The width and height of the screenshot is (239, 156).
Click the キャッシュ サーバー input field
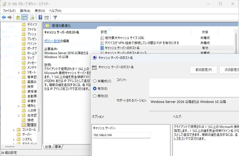[x=122, y=135]
